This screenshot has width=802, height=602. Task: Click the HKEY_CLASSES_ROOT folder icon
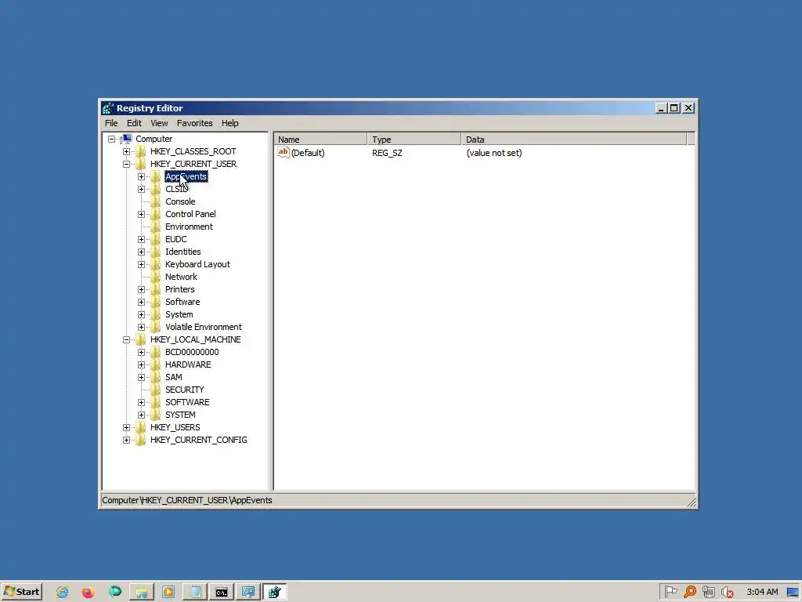(141, 151)
